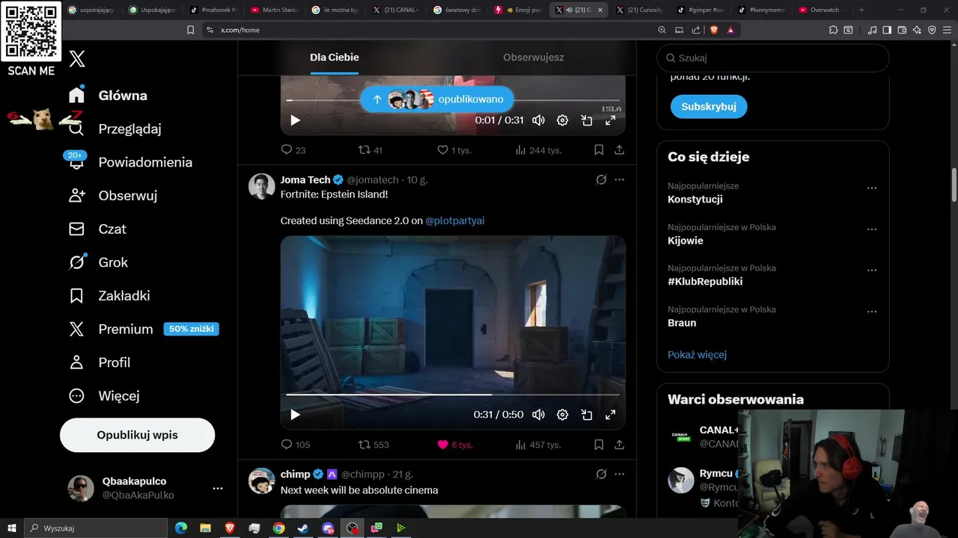Reply to post with 23 comments
Viewport: 958px width, 538px height.
[293, 149]
